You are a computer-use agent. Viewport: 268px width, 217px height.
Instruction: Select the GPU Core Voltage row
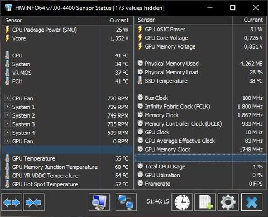tap(200, 38)
